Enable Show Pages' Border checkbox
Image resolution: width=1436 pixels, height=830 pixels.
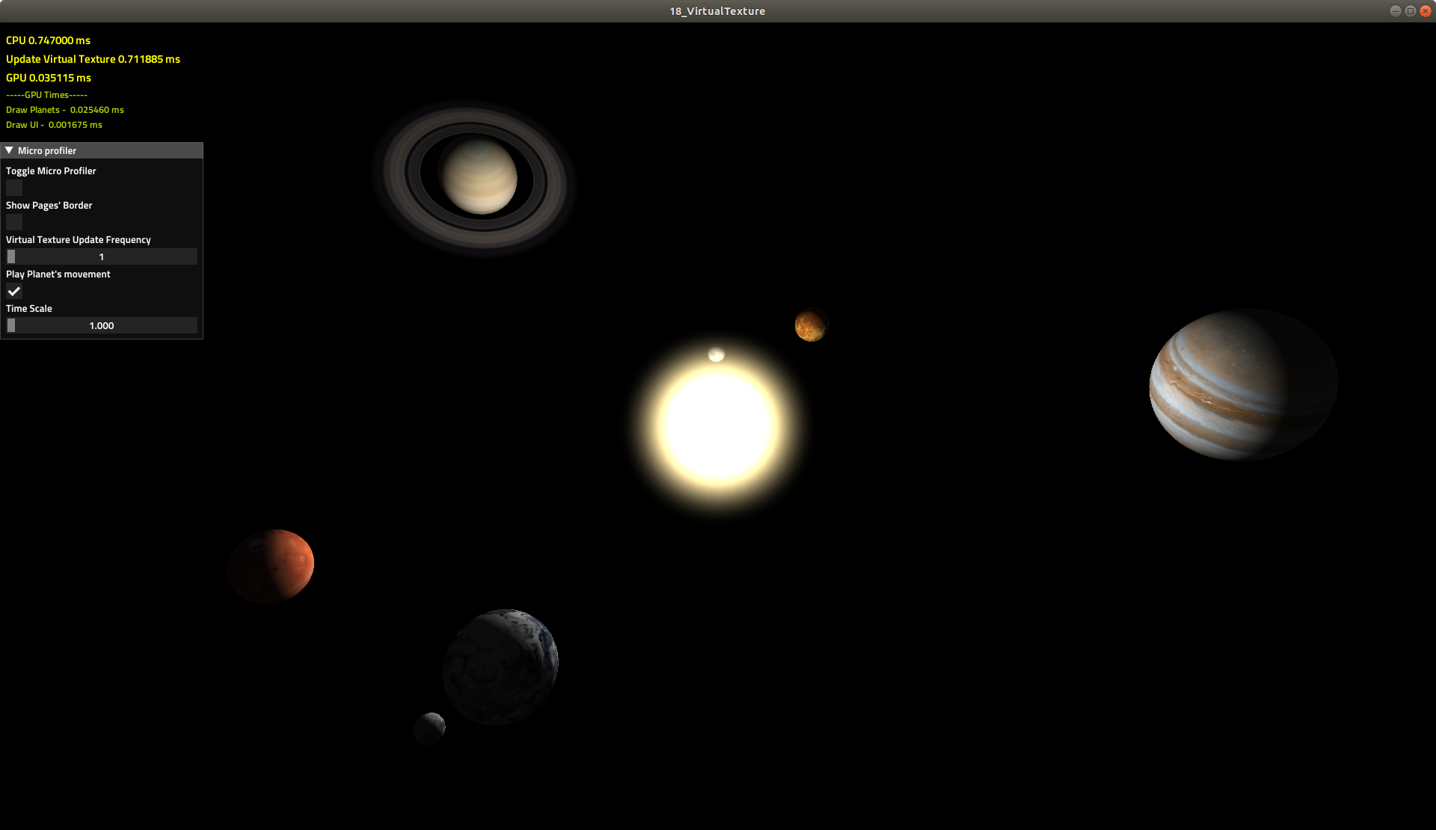pos(13,221)
